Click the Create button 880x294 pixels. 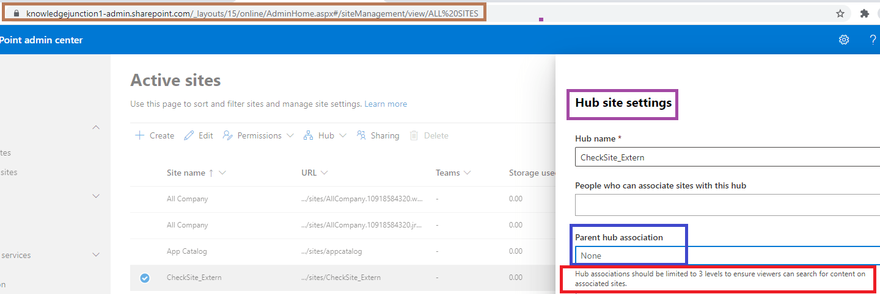[155, 135]
